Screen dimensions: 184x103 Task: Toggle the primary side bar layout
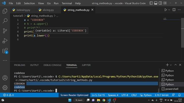click(151, 3)
